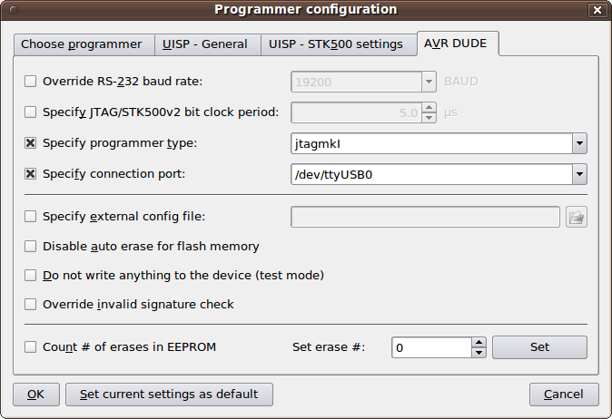Image resolution: width=612 pixels, height=419 pixels.
Task: Check Do not write anything (test mode)
Action: point(31,276)
